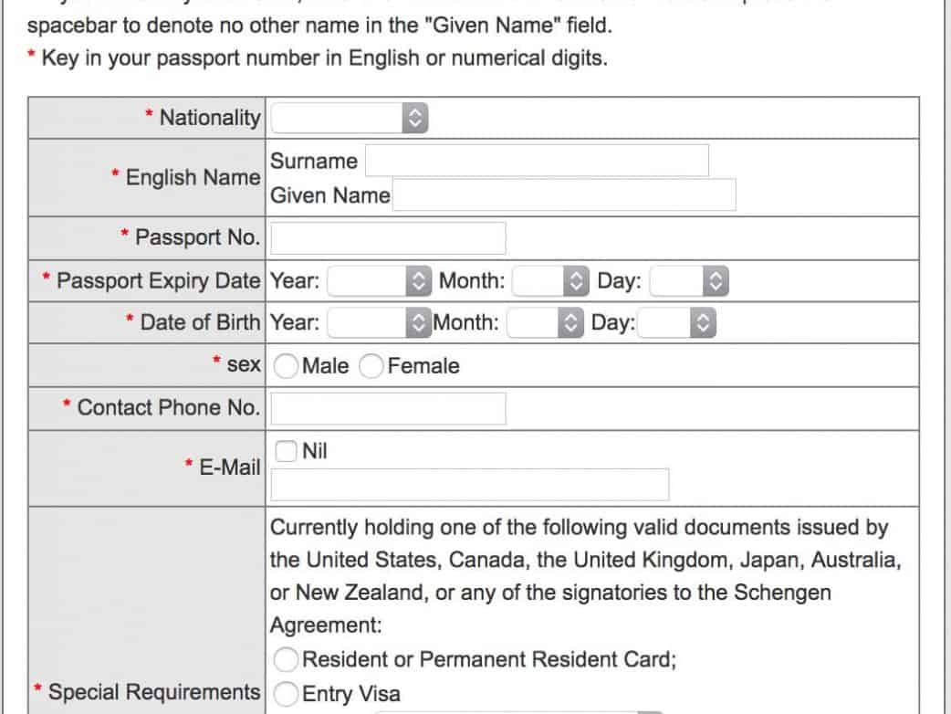951x714 pixels.
Task: Click the Given Name text field
Action: tap(564, 195)
